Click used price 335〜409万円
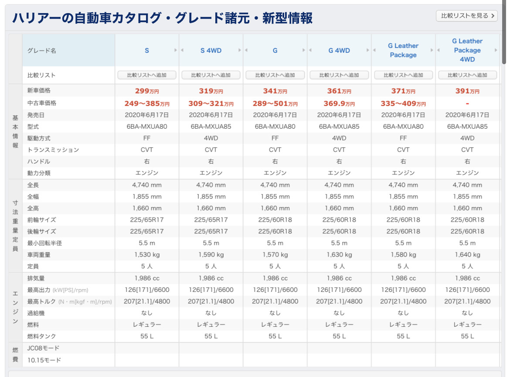510x377 pixels. coord(403,103)
